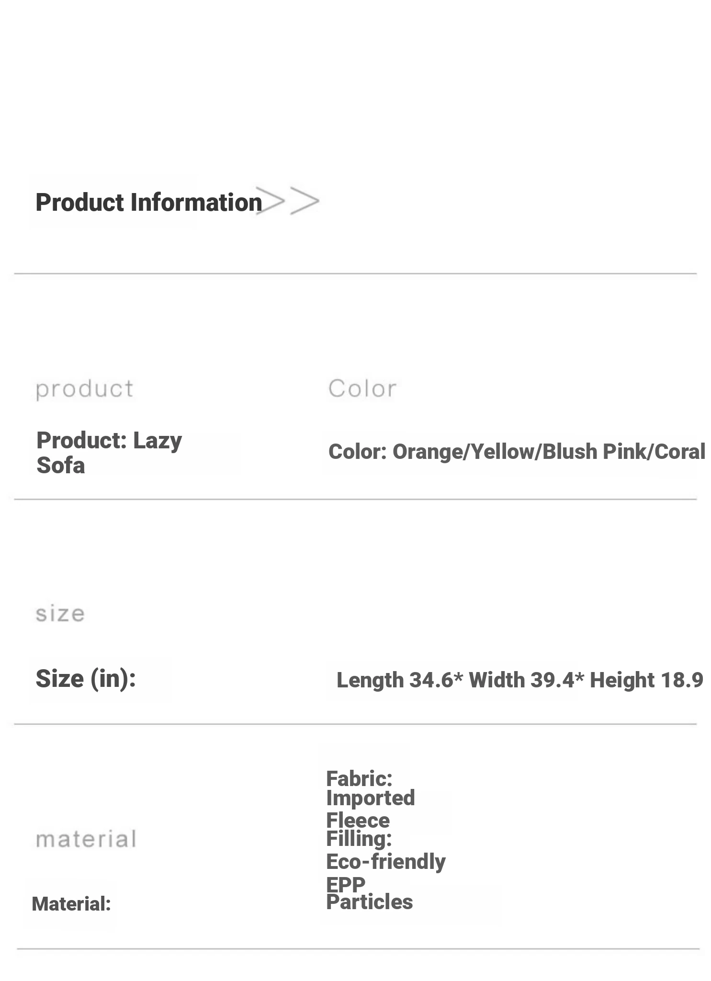Select the Product Information heading

(148, 203)
